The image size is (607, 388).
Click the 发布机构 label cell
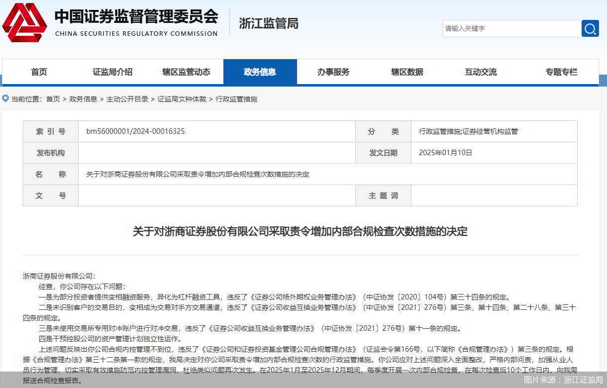coord(51,153)
